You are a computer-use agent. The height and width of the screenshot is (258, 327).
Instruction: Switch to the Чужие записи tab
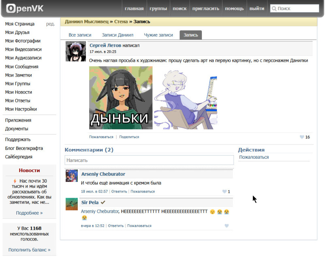click(x=158, y=35)
